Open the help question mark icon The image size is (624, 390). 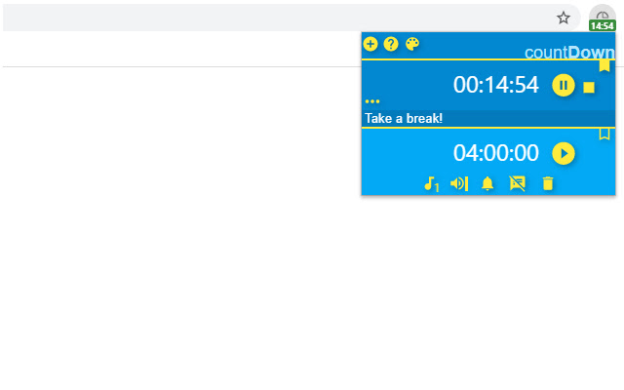tap(391, 44)
